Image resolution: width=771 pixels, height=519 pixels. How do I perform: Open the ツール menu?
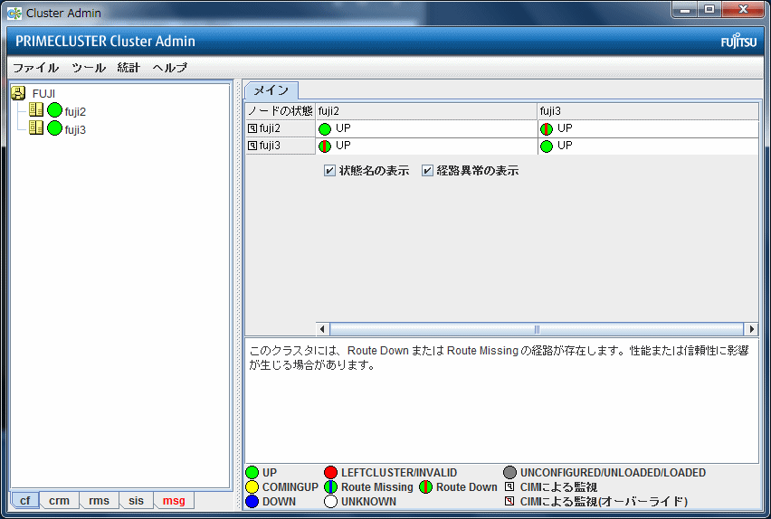(x=89, y=68)
